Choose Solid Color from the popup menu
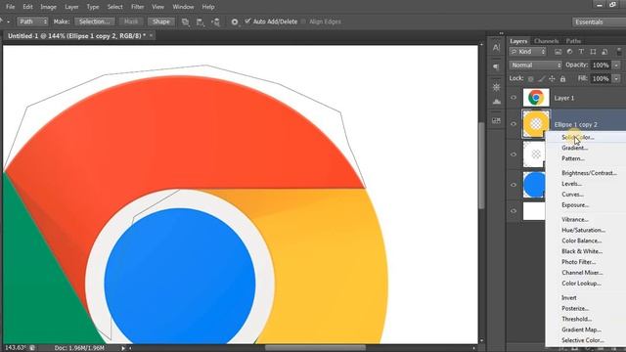Screen dimensions: 626x352 tap(578, 137)
